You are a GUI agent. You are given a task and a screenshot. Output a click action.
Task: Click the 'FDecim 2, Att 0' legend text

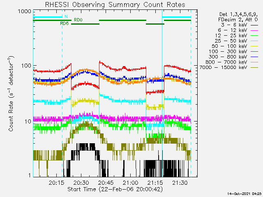pos(238,20)
